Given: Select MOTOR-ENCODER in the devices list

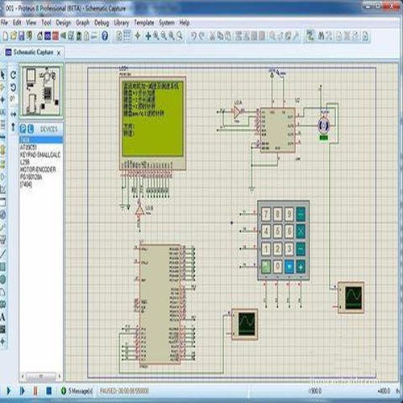Looking at the screenshot, I should [38, 169].
